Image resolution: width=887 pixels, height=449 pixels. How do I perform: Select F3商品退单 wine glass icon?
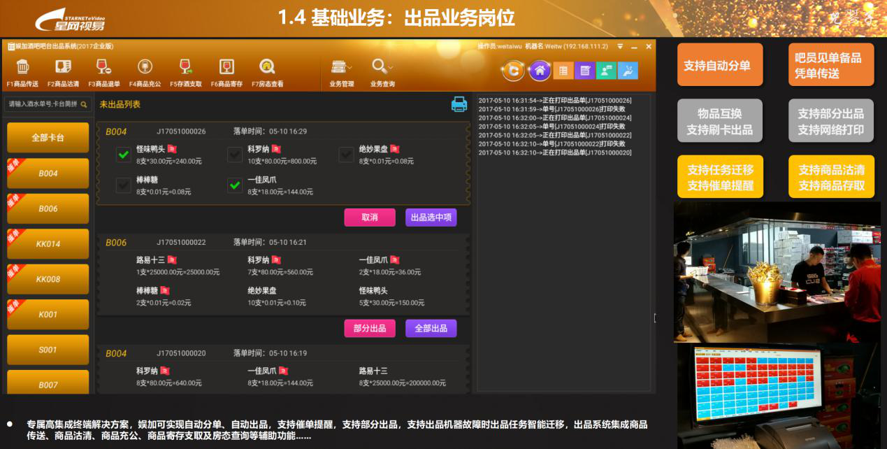pos(103,68)
